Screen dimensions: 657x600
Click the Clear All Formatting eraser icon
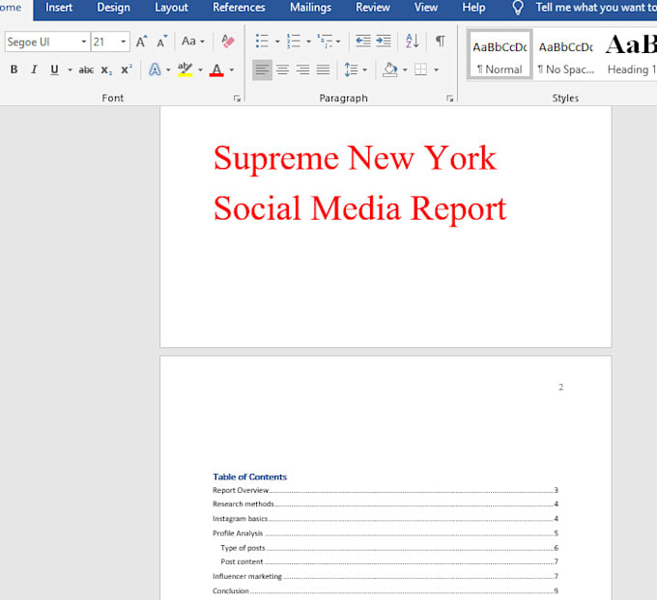pos(227,41)
